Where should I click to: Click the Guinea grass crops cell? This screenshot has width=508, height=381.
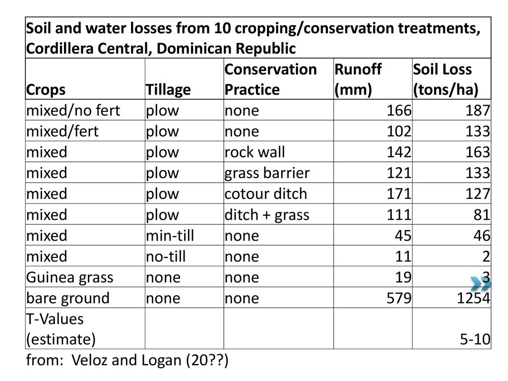[x=69, y=277]
